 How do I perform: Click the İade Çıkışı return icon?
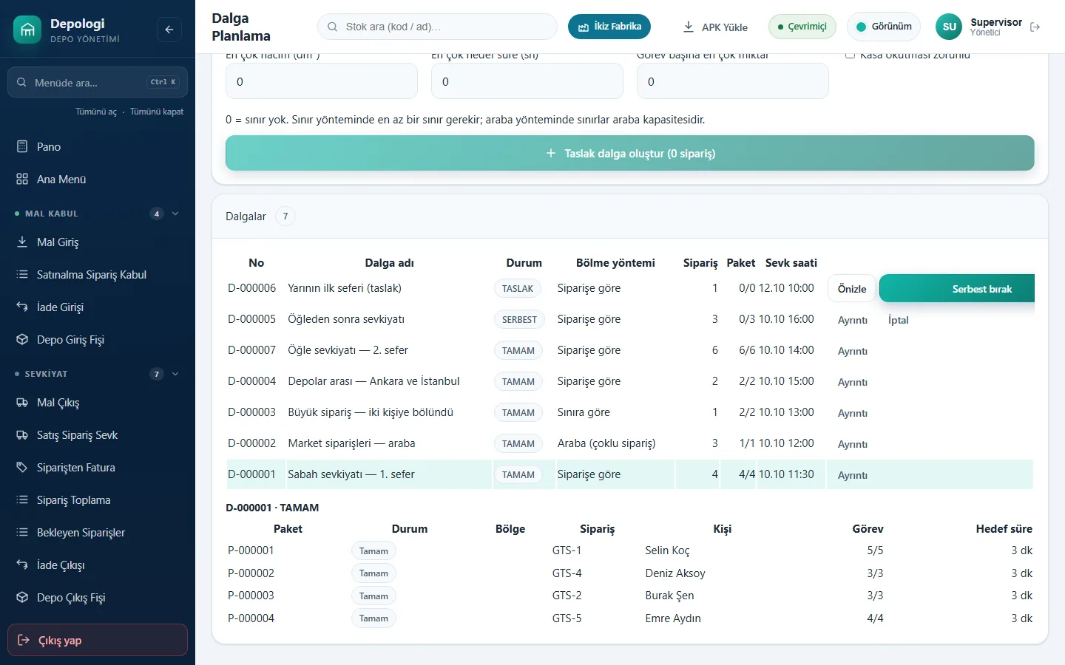pos(22,565)
